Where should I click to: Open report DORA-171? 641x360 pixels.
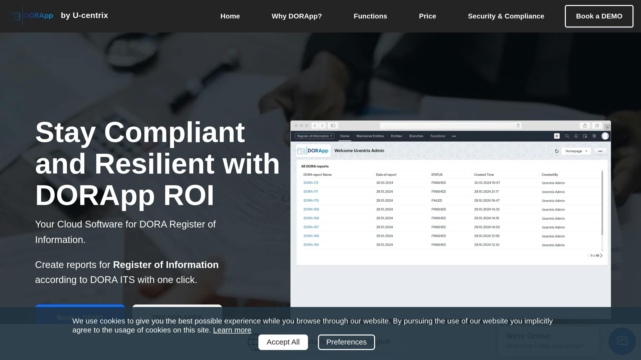(311, 191)
